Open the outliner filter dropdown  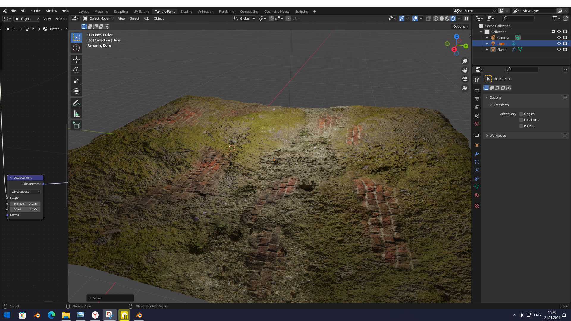(x=556, y=18)
